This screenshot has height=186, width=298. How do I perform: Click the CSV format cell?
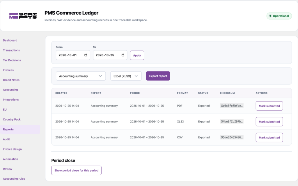[180, 137]
